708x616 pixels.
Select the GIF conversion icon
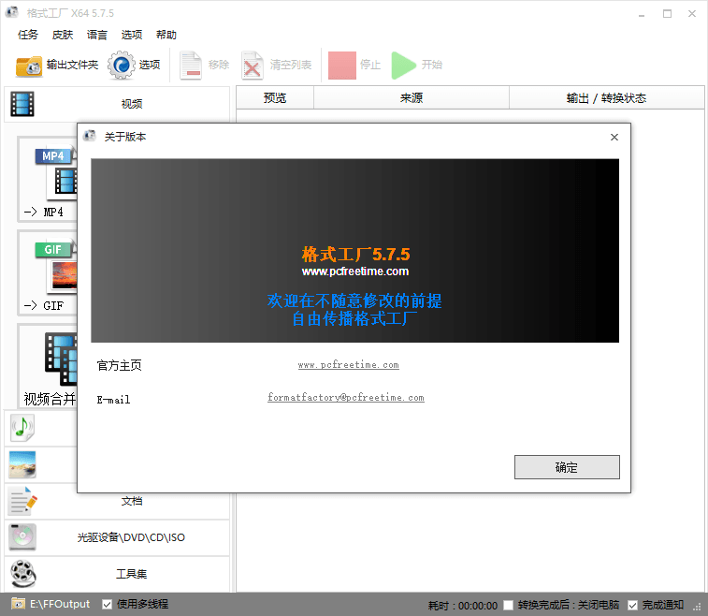(x=54, y=267)
